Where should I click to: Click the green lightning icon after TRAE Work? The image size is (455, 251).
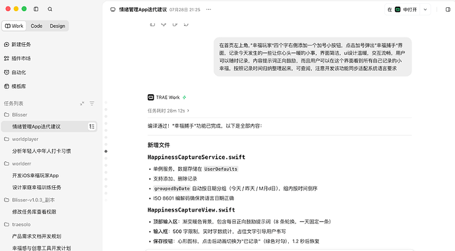[x=184, y=98]
